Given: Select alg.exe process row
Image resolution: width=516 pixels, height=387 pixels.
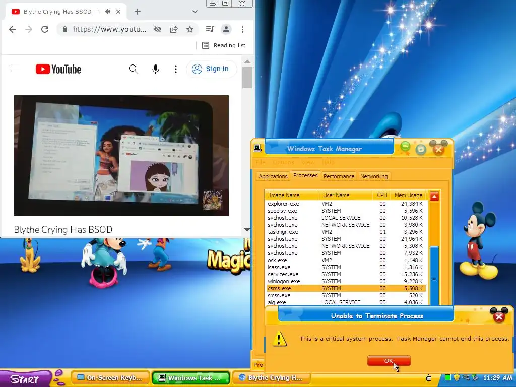Looking at the screenshot, I should tap(346, 302).
